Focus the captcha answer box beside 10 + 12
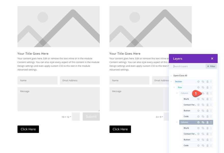Screen dimensions: 224x153 coord(76,117)
